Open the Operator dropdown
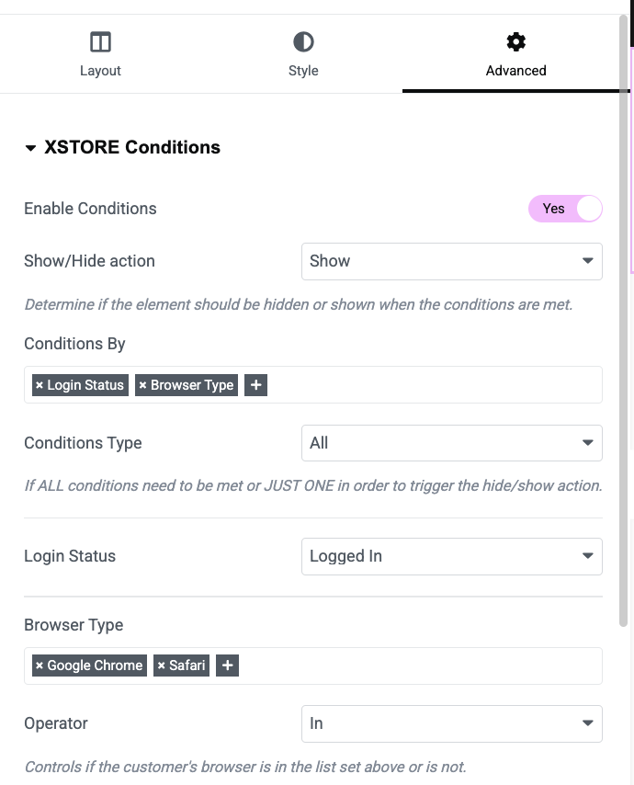This screenshot has width=634, height=785. pyautogui.click(x=451, y=723)
